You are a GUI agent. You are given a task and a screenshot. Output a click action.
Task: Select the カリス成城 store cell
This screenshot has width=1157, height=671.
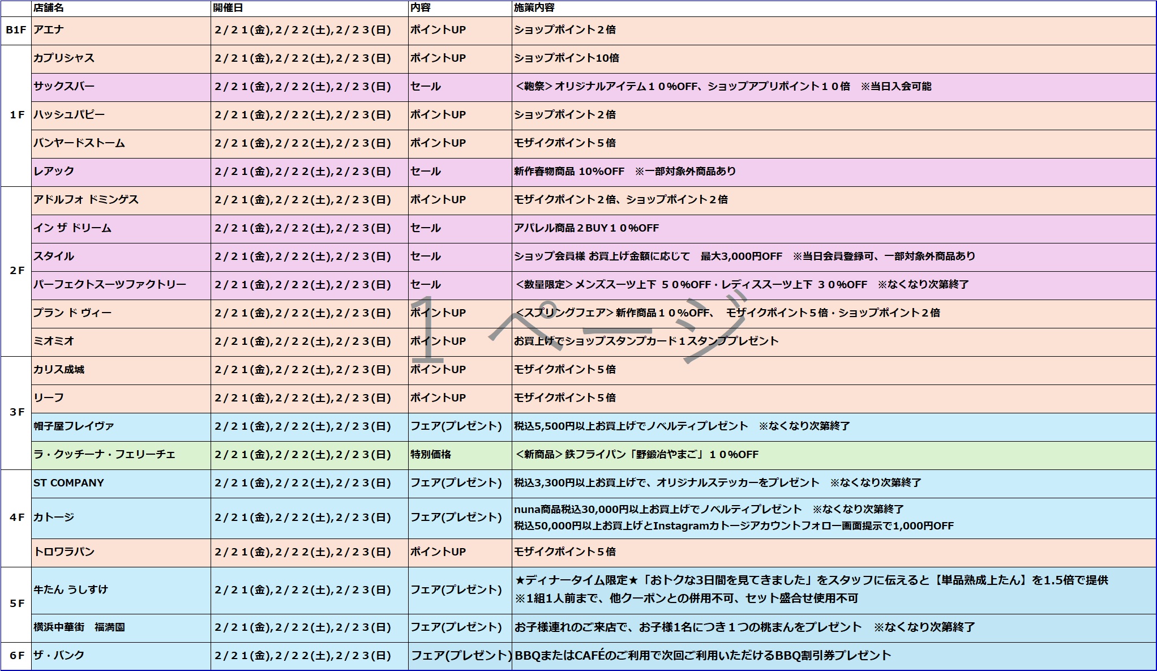[x=121, y=370]
